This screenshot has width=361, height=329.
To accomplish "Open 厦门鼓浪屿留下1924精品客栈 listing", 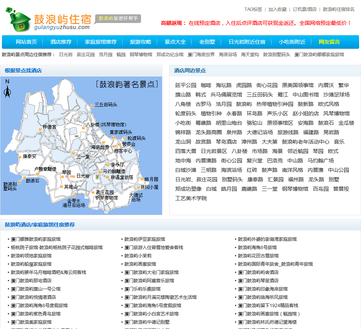I will (268, 306).
